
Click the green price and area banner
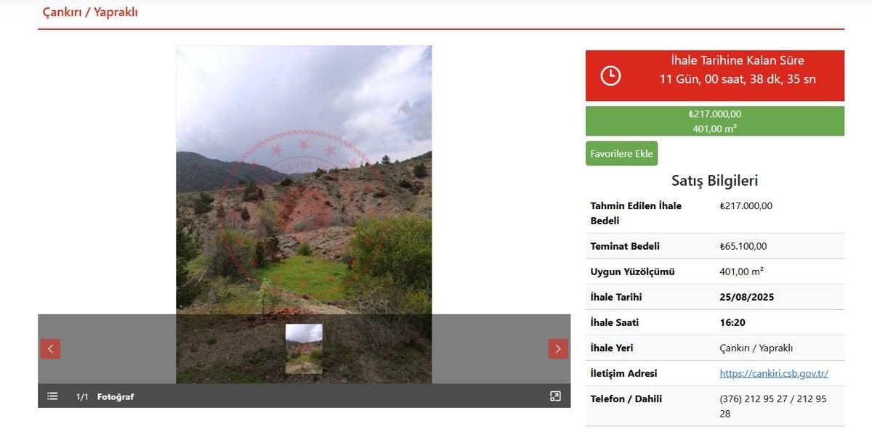tap(715, 121)
